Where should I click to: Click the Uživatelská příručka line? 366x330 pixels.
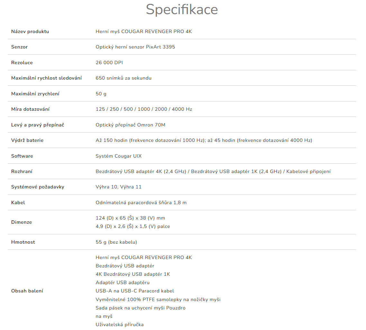pos(119,325)
